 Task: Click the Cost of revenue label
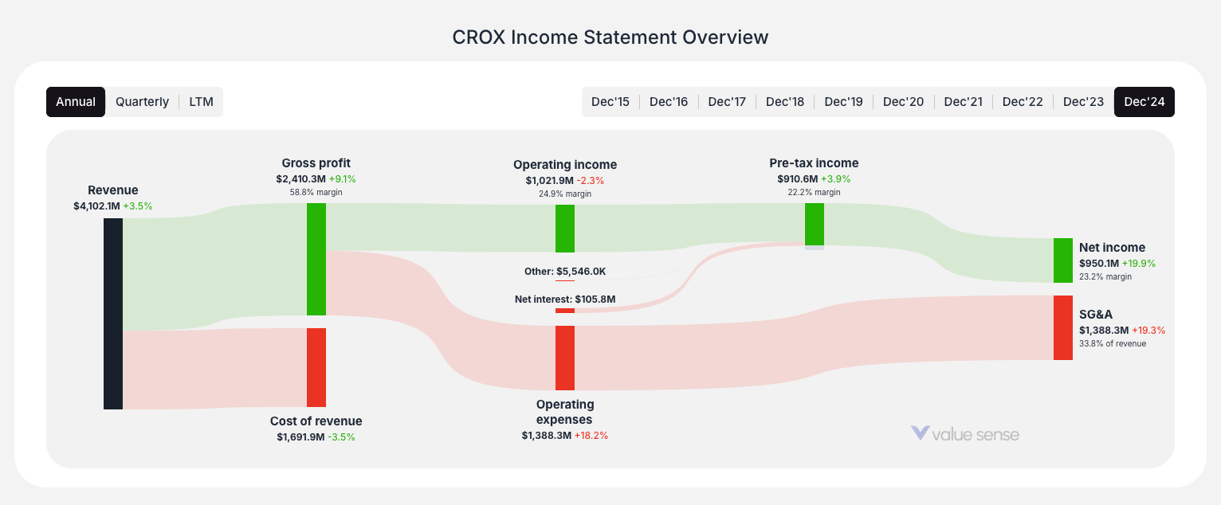pyautogui.click(x=316, y=421)
